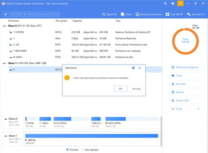Click the help icon in title bar
Image resolution: width=208 pixels, height=153 pixels.
[173, 4]
